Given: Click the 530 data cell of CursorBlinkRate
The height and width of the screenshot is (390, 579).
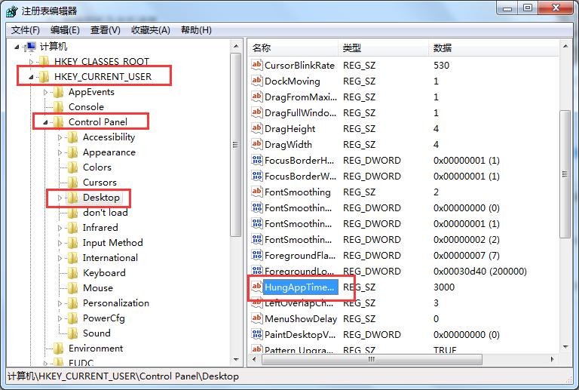Looking at the screenshot, I should pyautogui.click(x=441, y=66).
